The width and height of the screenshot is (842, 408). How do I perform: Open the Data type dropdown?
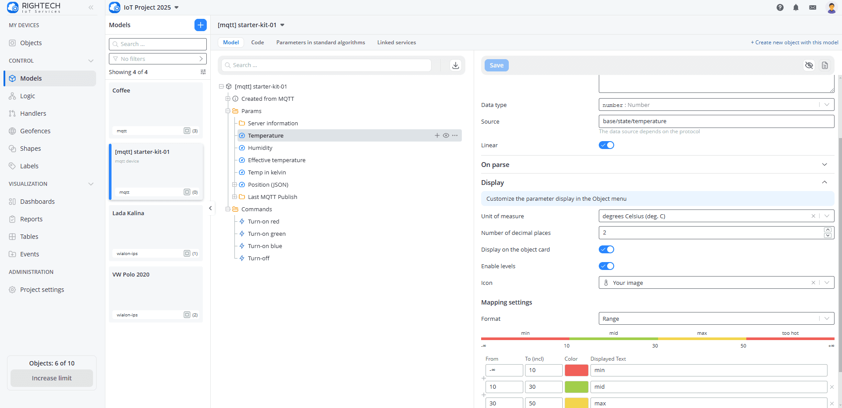click(x=716, y=105)
